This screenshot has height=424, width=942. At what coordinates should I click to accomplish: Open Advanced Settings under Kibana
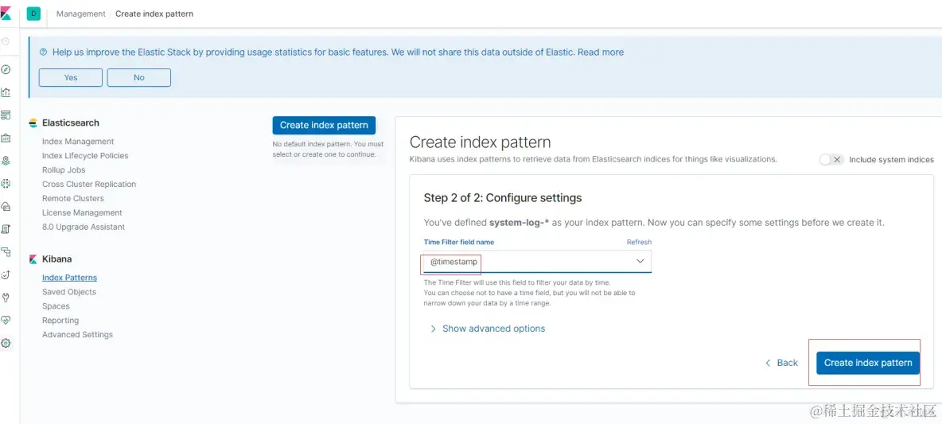tap(77, 335)
